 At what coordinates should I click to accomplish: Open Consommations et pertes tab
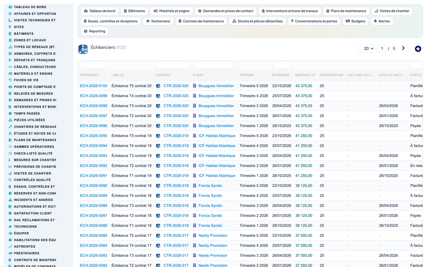pyautogui.click(x=314, y=21)
